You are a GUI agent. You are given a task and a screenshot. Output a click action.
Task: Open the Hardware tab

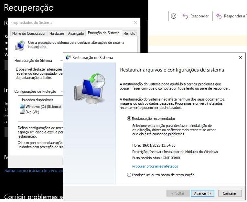pyautogui.click(x=57, y=34)
